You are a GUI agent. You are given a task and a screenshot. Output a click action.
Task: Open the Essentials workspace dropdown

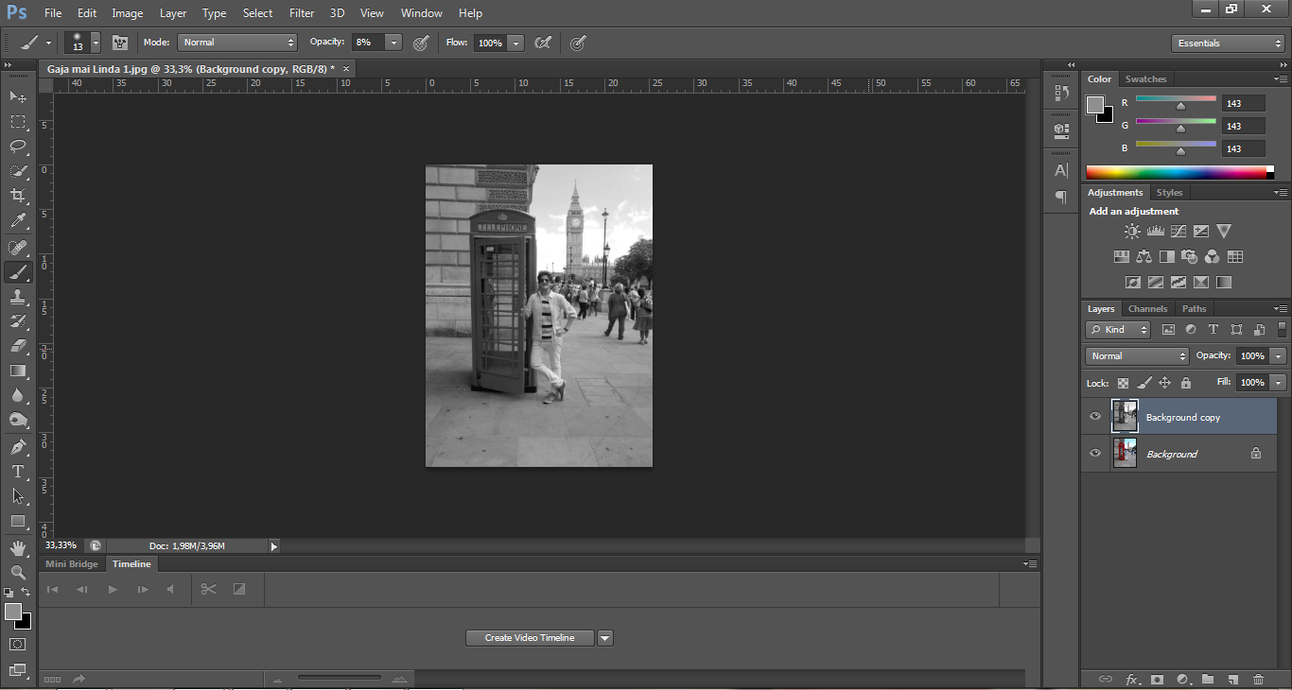coord(1227,43)
